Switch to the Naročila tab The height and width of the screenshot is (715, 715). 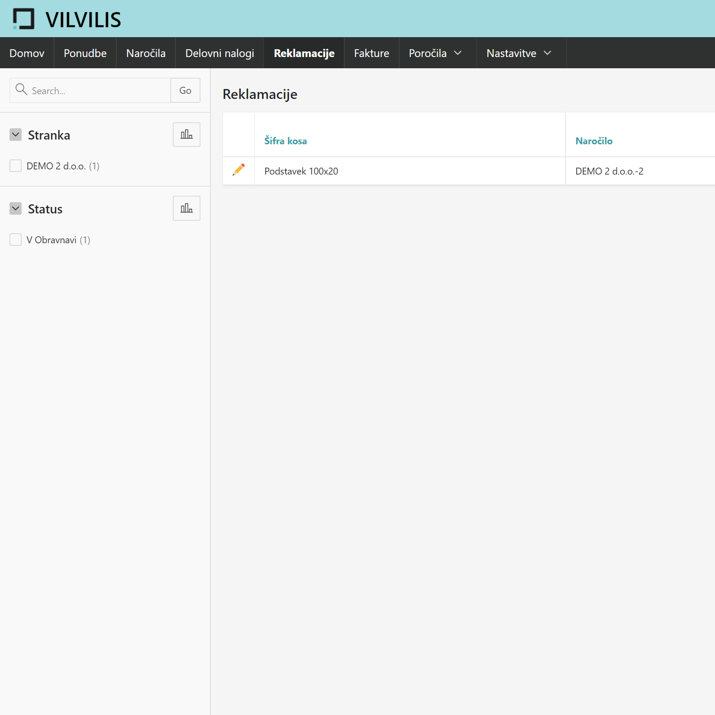[146, 53]
